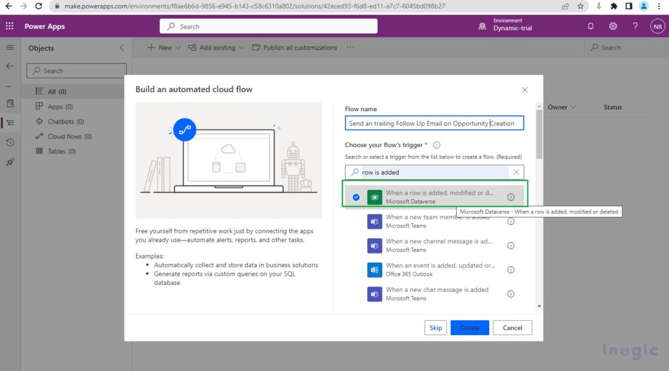Choose the Office 365 Outlook event trigger
Viewport: 669px width, 371px height.
[x=438, y=270]
